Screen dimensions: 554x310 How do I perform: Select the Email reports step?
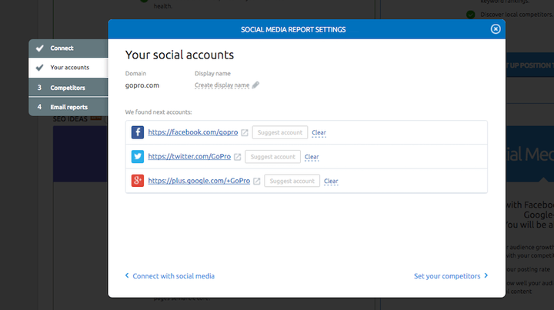pos(68,107)
